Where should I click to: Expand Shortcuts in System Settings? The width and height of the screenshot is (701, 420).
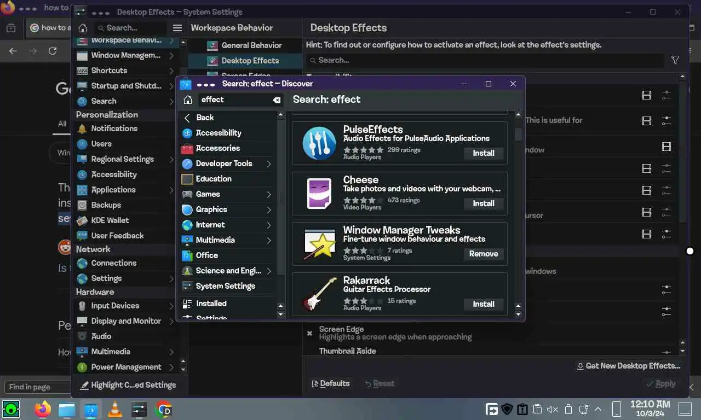click(x=171, y=71)
